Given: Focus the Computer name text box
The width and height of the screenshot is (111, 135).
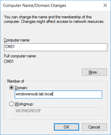Looking at the screenshot, I should 56,47.
